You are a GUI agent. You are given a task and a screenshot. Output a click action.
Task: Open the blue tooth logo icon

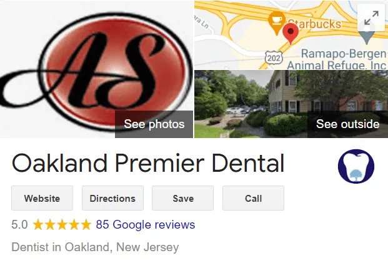pyautogui.click(x=356, y=166)
